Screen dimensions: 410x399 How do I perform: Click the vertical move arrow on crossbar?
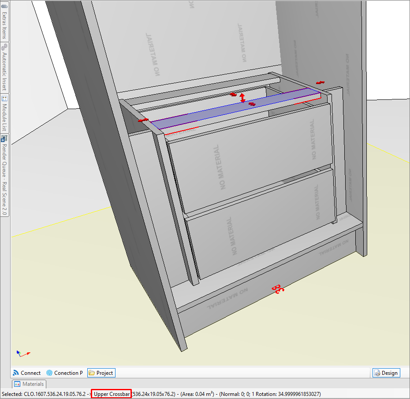(242, 98)
